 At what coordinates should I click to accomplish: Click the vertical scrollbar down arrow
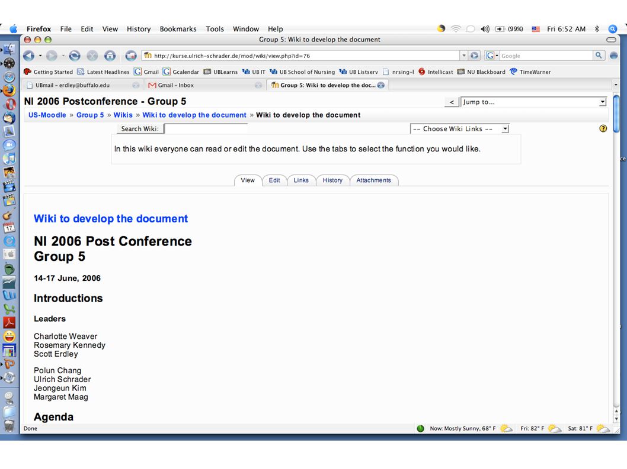[x=616, y=419]
